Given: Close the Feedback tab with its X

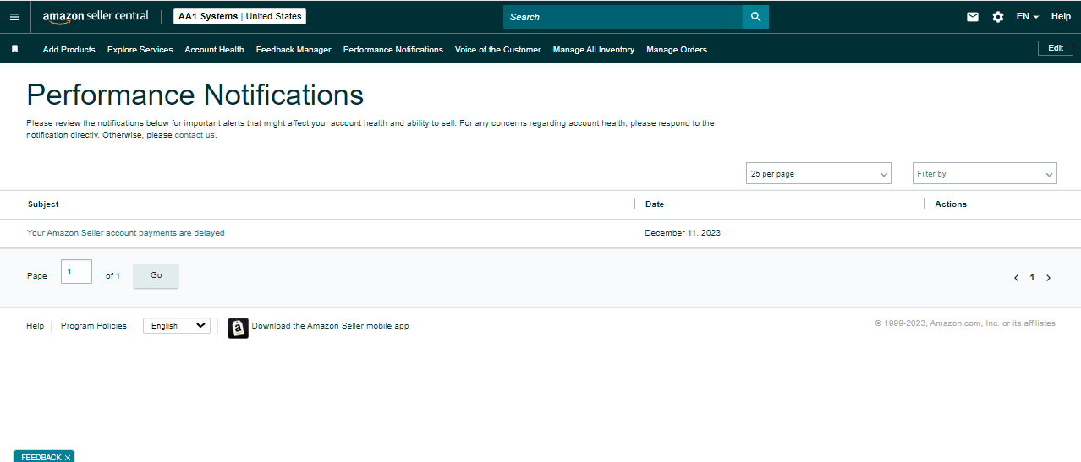Looking at the screenshot, I should 68,458.
